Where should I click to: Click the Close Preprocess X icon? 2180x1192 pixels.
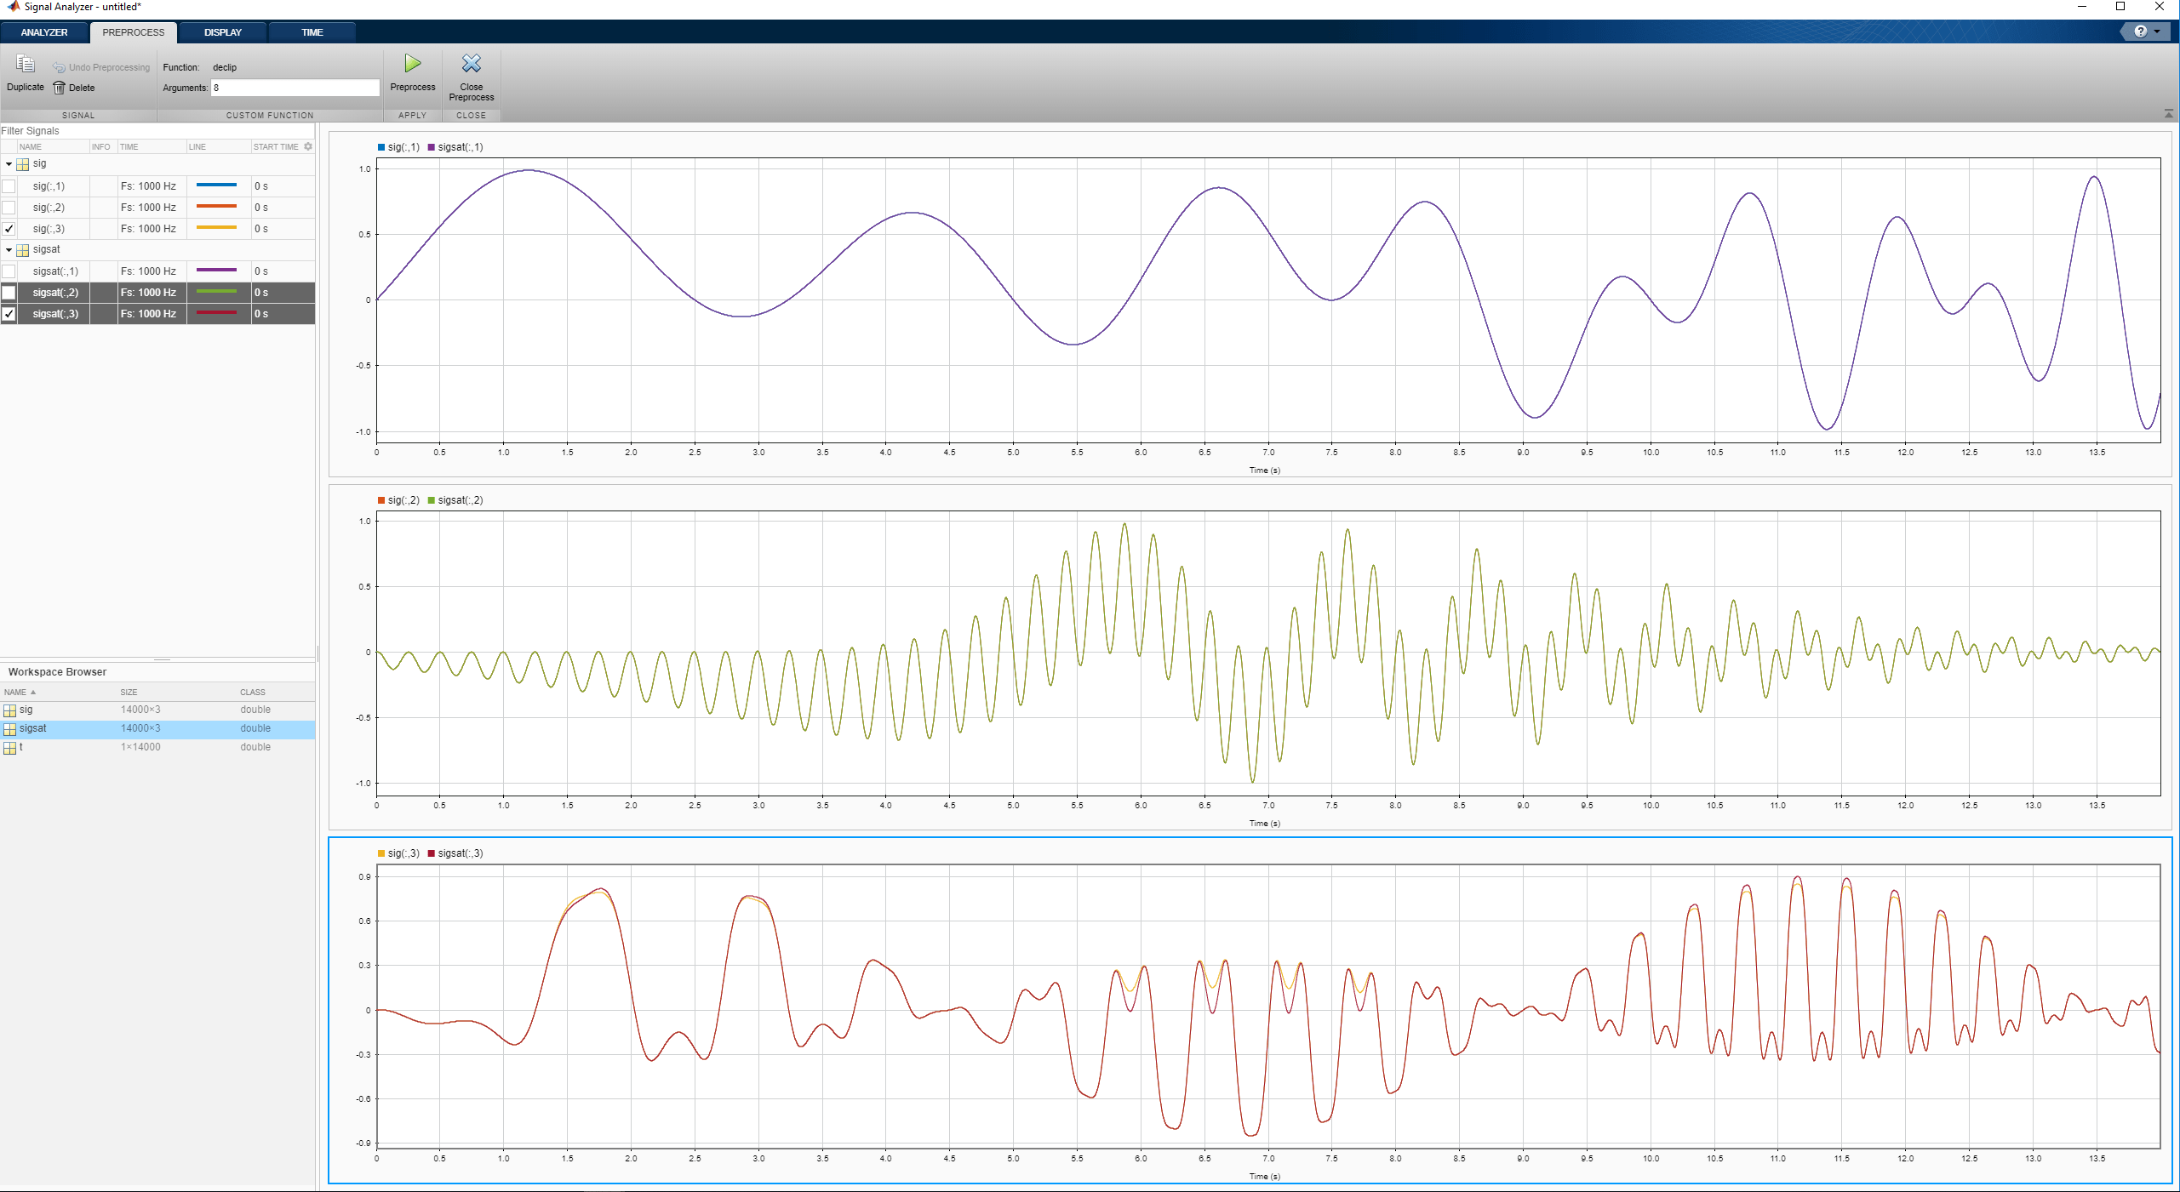pyautogui.click(x=471, y=64)
